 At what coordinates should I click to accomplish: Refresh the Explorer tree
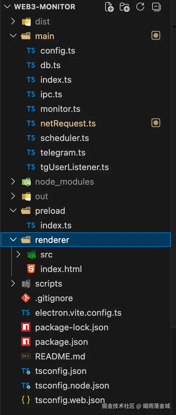tap(140, 7)
